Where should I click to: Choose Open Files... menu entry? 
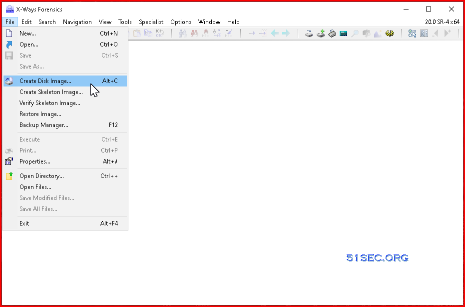[x=65, y=187]
